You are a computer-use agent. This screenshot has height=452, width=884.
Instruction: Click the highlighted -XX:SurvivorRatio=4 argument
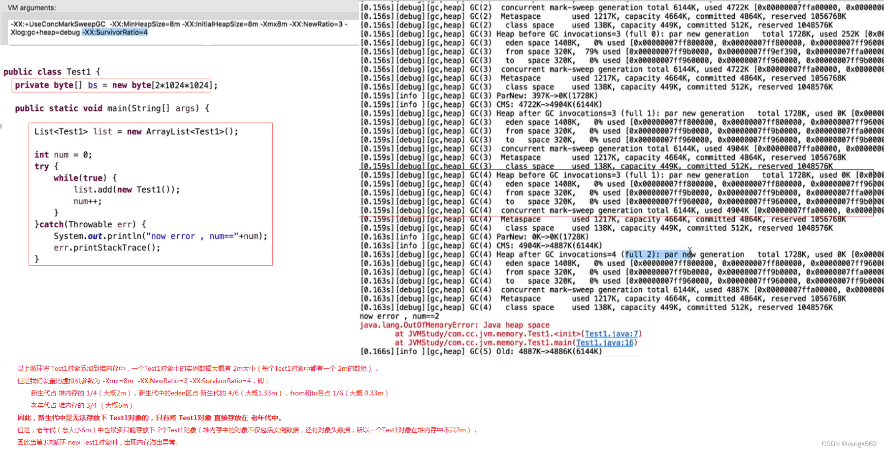click(x=115, y=32)
